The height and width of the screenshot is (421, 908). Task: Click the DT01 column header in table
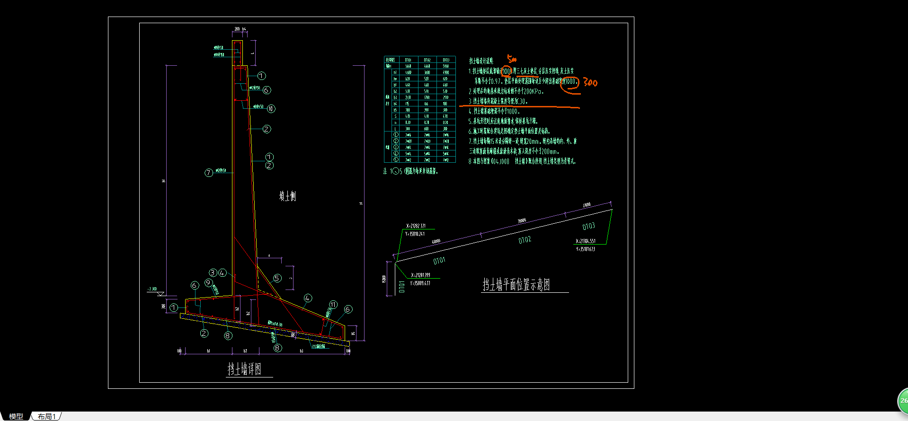[x=408, y=60]
